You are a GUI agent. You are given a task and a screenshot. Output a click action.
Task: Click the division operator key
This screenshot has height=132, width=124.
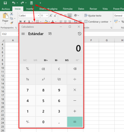pos(75,79)
